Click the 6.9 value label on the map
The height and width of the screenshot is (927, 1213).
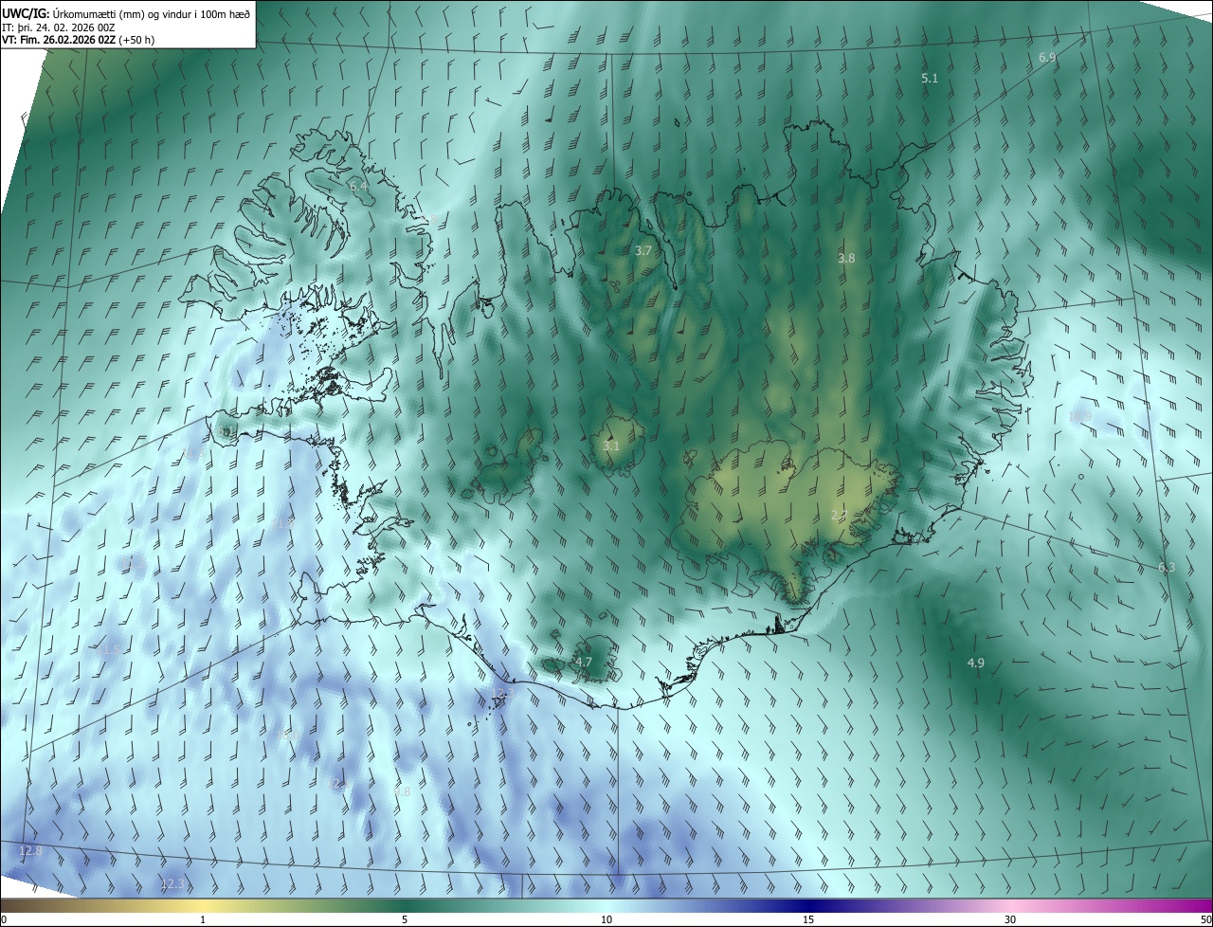(x=1047, y=58)
